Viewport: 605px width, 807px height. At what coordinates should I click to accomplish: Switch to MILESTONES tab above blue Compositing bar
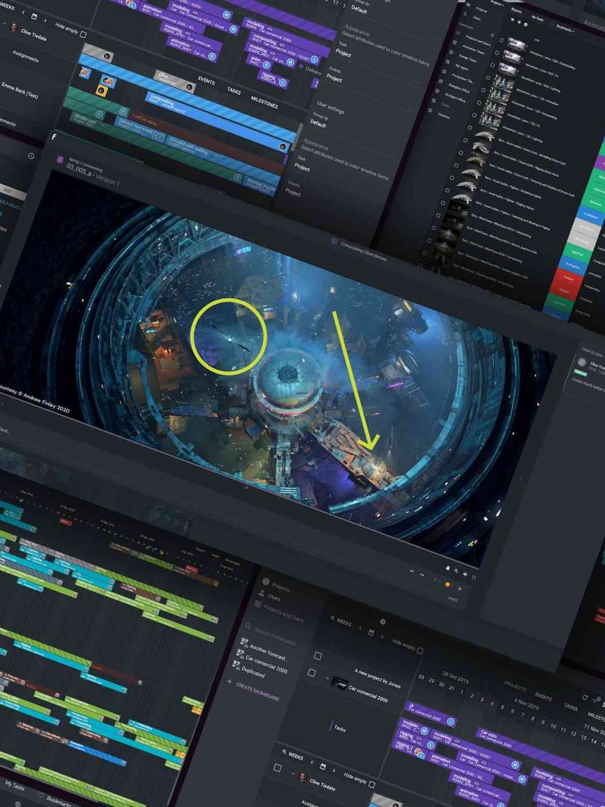click(x=264, y=102)
